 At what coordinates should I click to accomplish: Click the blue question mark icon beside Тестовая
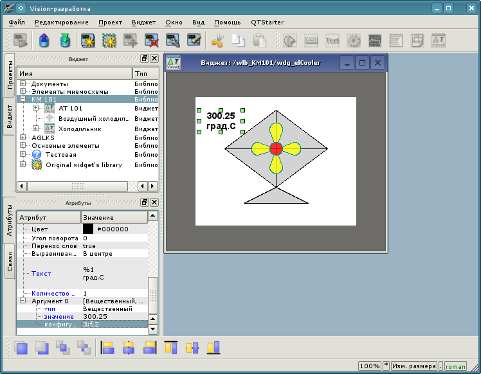coord(37,155)
